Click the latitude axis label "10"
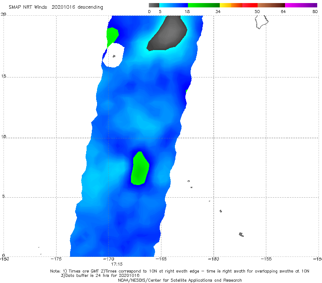Image resolution: width=322 pixels, height=283 pixels. 3,137
